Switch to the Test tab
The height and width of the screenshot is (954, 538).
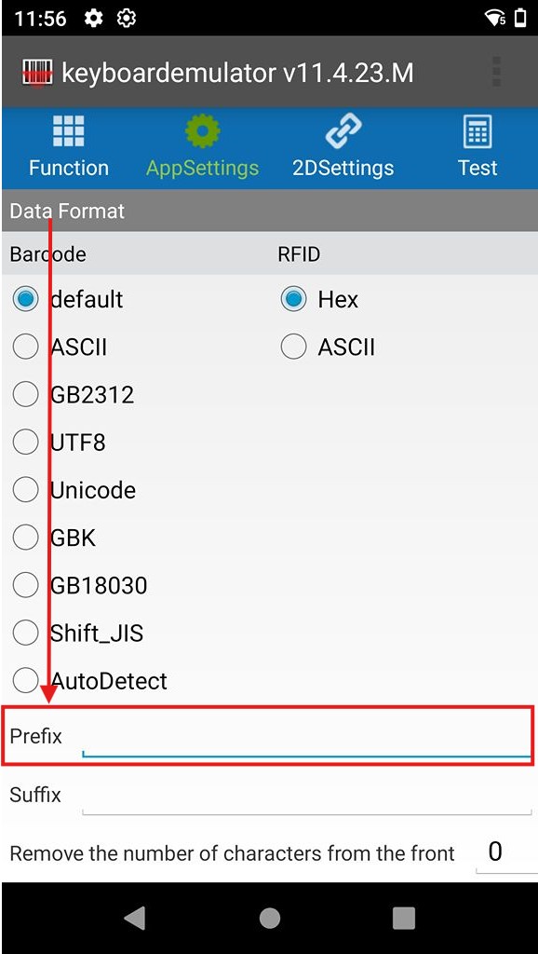(477, 147)
